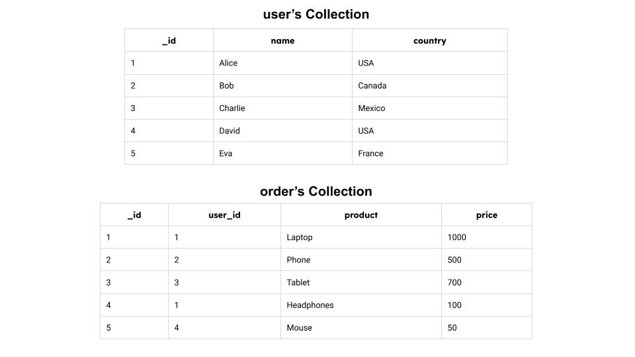Select the Charlie cell
This screenshot has height=357, width=635.
pyautogui.click(x=282, y=108)
